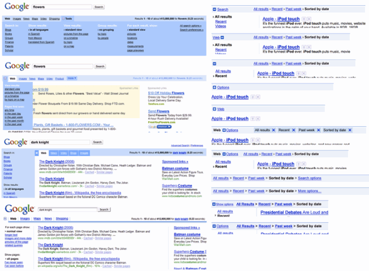The width and height of the screenshot is (369, 271).
Task: Click the minus icon on the Tools tab
Action: [x=64, y=19]
